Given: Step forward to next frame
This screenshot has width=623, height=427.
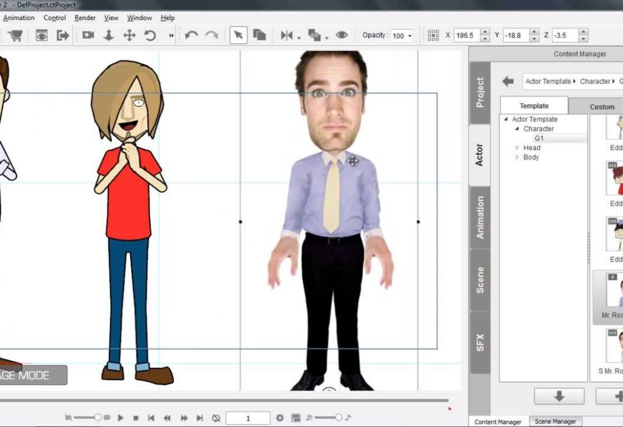Looking at the screenshot, I should coord(184,418).
